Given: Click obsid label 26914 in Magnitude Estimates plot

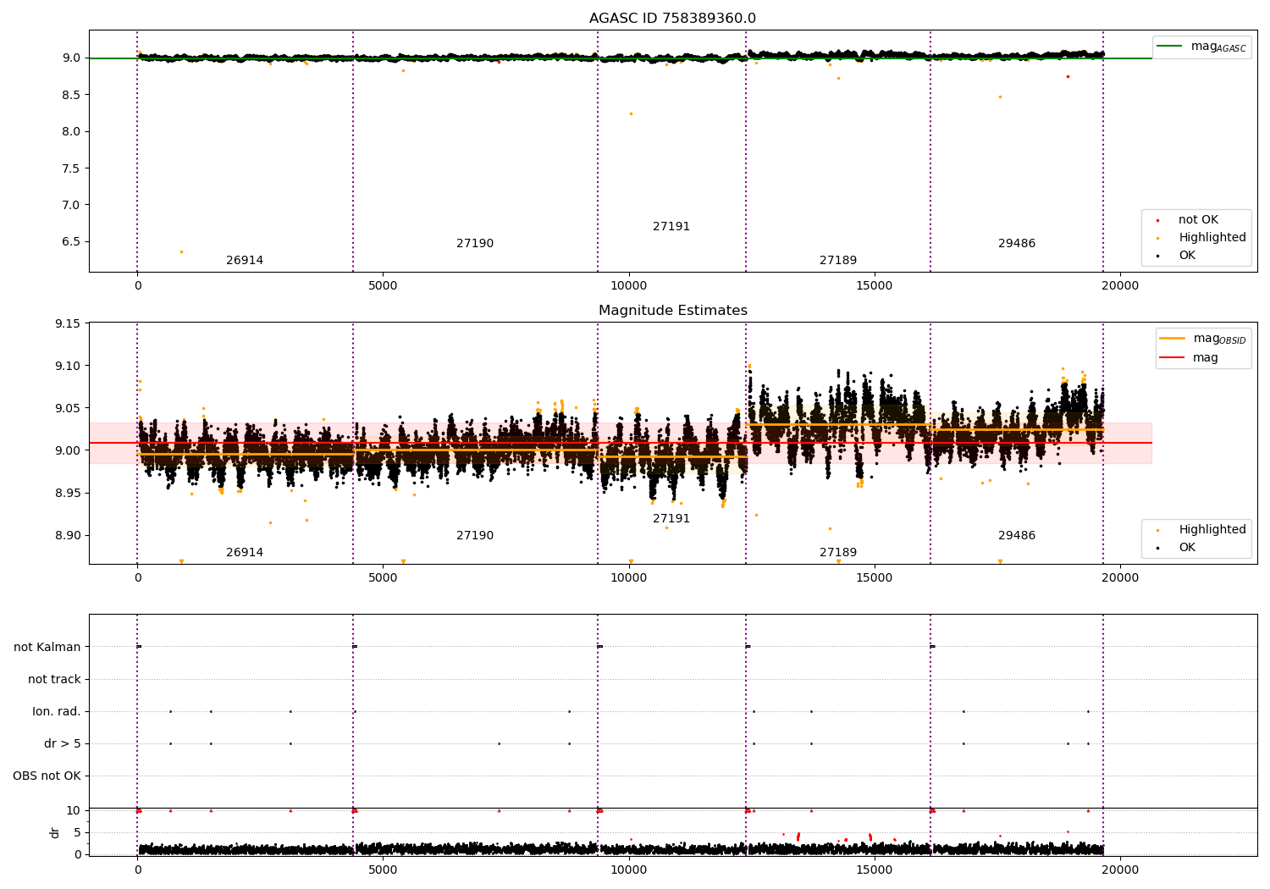Looking at the screenshot, I should click(x=245, y=553).
